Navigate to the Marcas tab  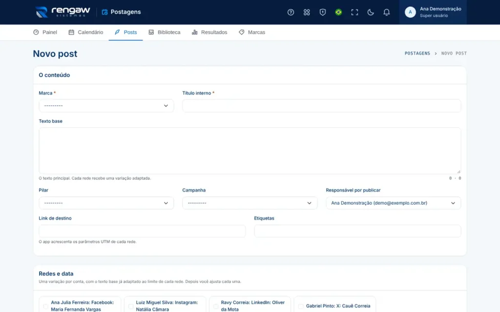pyautogui.click(x=252, y=32)
